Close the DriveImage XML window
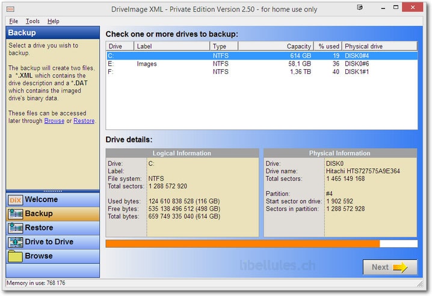Screen dimensions: 432x296 412,7
